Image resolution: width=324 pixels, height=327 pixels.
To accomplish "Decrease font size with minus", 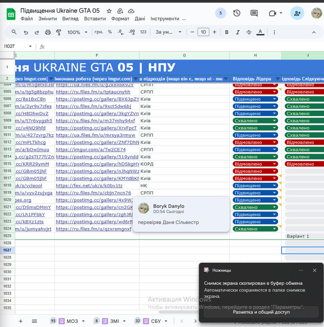I will tap(192, 32).
